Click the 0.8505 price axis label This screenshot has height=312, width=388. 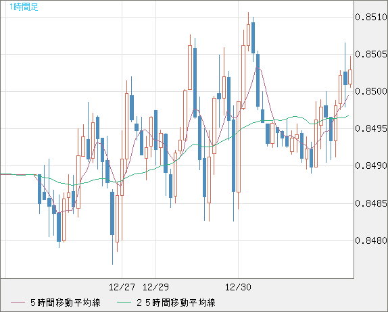coord(371,54)
